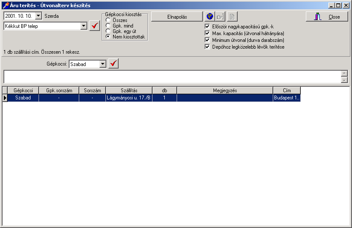Click the document report icon button
This screenshot has width=352, height=228.
coord(232,16)
